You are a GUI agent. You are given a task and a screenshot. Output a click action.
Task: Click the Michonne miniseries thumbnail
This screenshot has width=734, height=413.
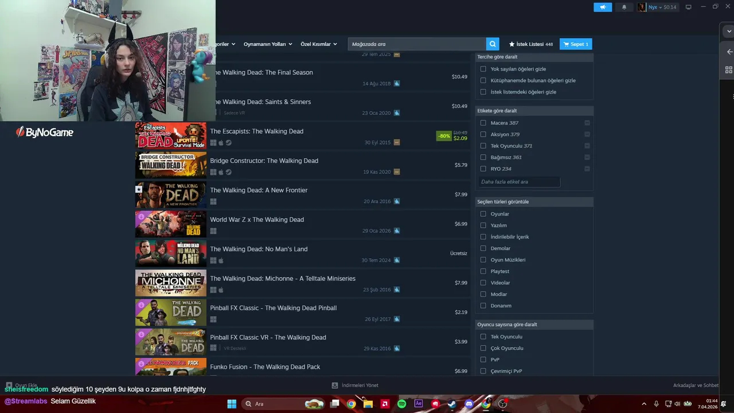[x=170, y=283]
